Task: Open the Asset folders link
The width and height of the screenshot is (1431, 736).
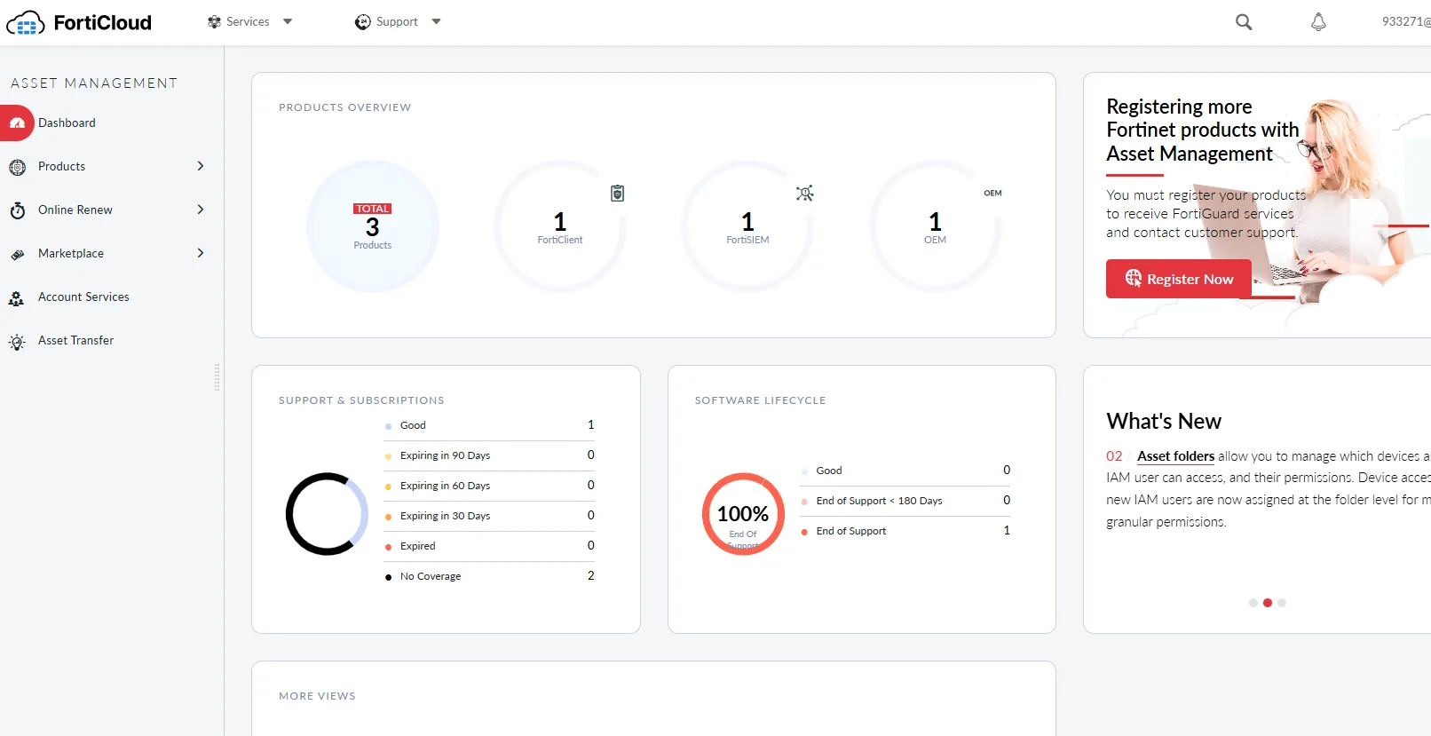Action: click(x=1175, y=456)
